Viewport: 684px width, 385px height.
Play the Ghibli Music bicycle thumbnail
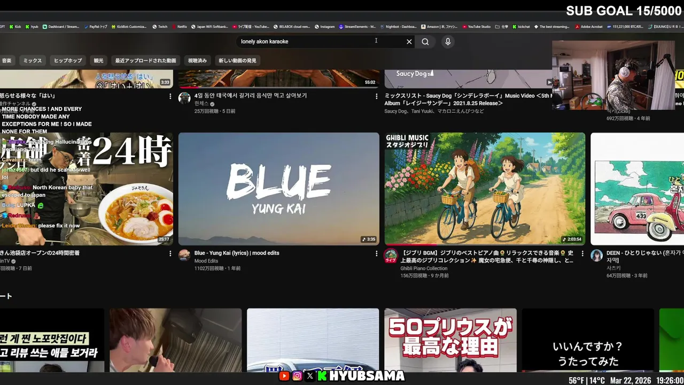[x=485, y=189]
